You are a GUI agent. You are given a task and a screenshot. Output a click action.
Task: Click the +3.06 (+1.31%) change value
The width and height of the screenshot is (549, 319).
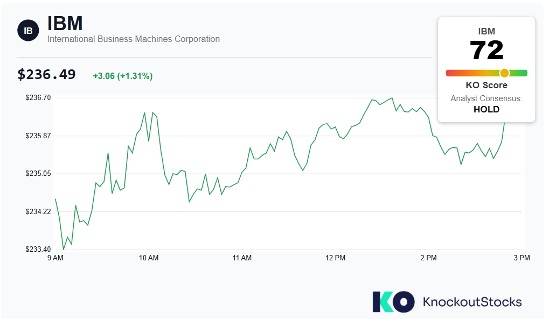pyautogui.click(x=122, y=76)
